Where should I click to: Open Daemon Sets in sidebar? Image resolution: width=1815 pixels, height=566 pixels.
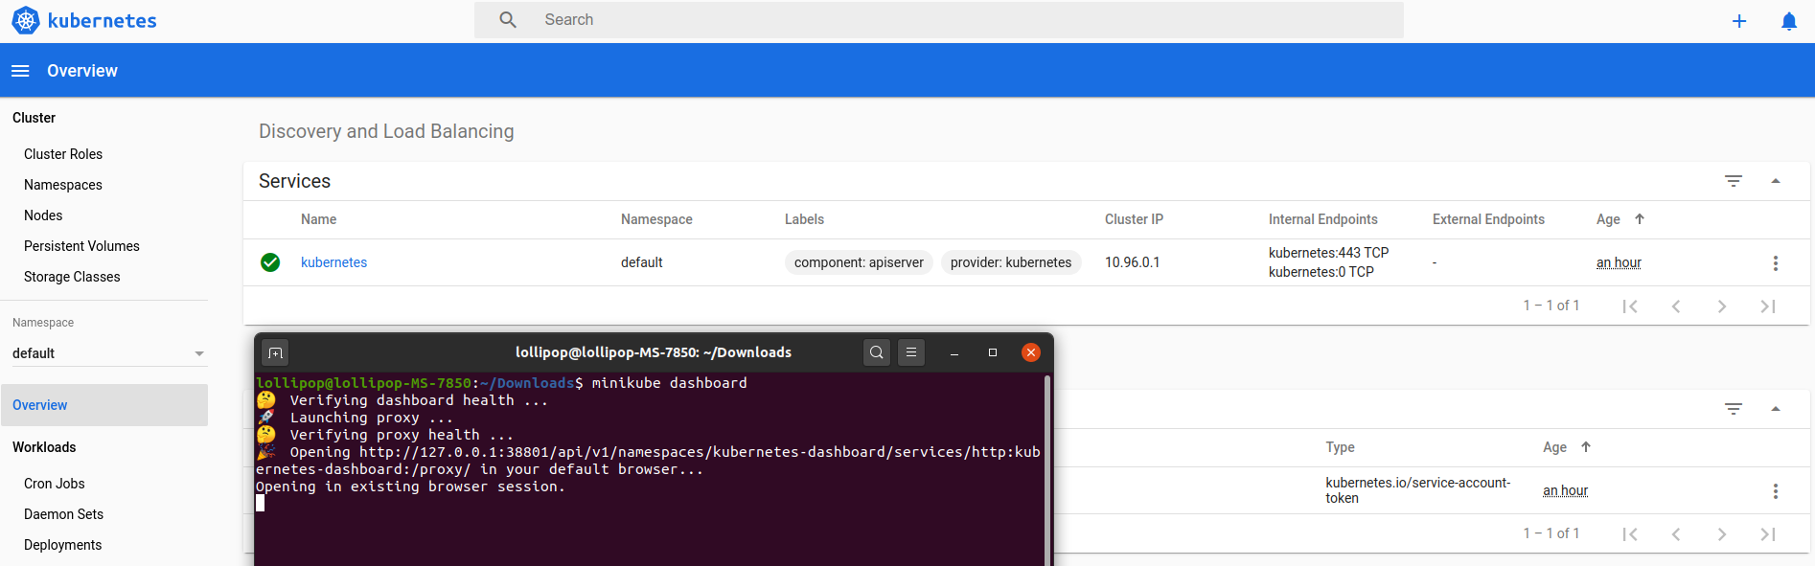click(63, 514)
